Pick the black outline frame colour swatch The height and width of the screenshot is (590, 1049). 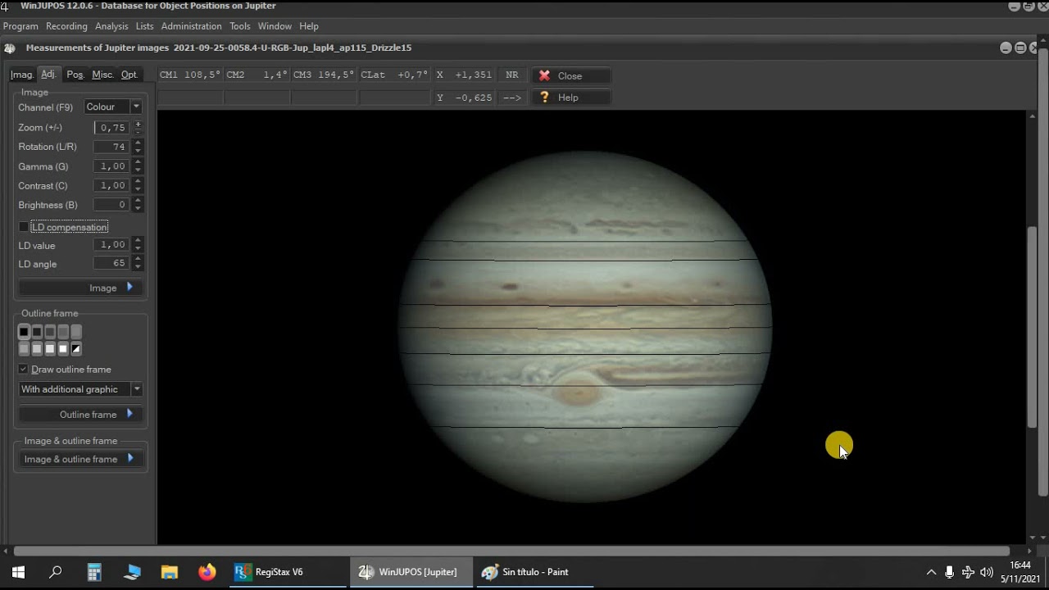tap(24, 332)
